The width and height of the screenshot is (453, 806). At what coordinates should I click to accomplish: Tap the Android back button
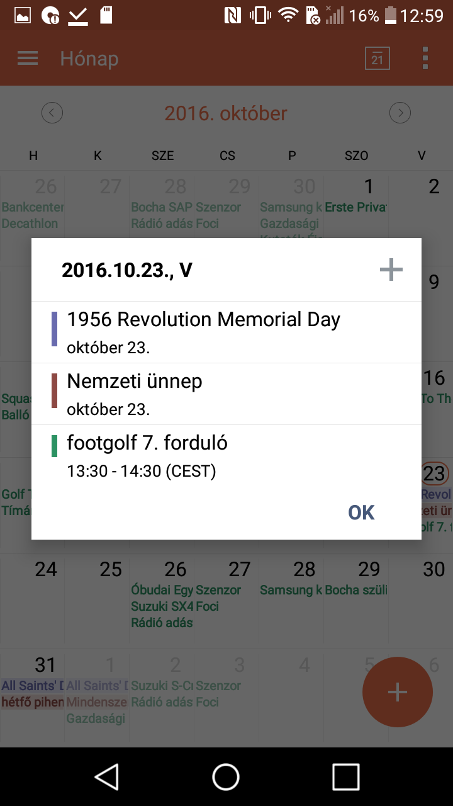(x=107, y=776)
